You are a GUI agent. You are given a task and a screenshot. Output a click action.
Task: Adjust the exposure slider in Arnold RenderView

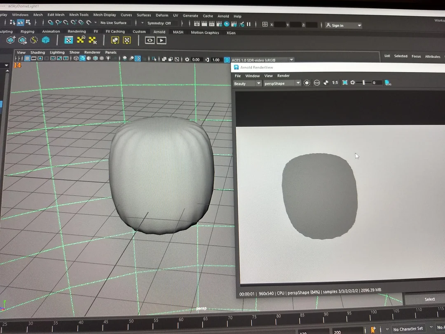(x=363, y=82)
